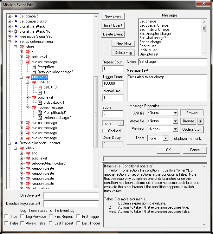Select the Scatter set message
Viewport: 213px width, 234px height.
pos(147,46)
